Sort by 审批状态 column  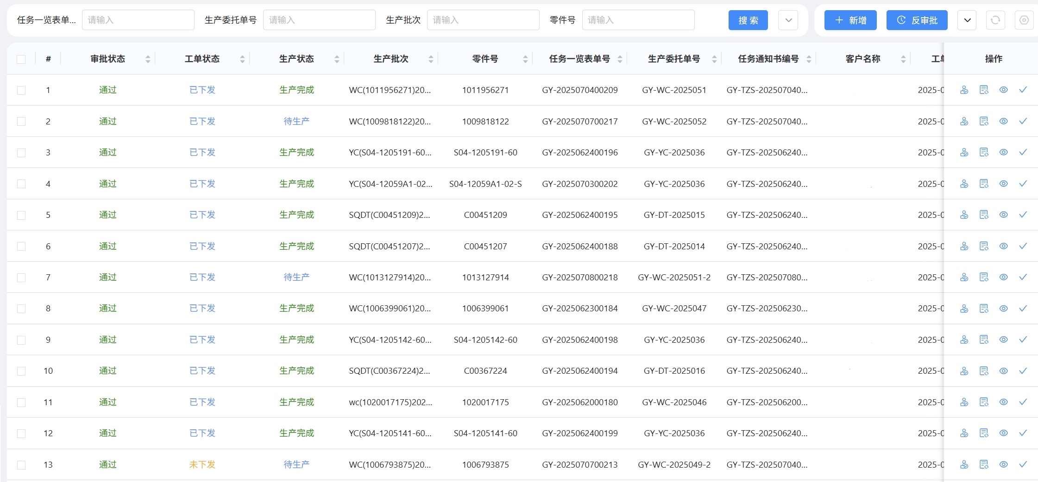[148, 59]
